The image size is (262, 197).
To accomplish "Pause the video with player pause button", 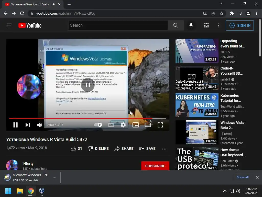I will (x=15, y=125).
